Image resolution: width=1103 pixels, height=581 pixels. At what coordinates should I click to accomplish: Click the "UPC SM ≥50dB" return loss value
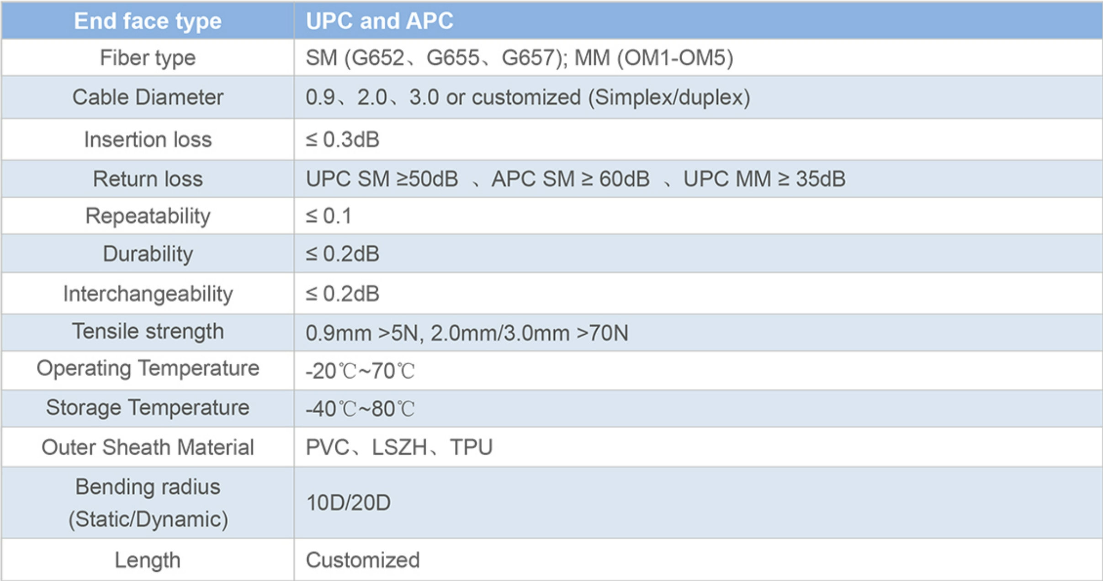tap(382, 179)
